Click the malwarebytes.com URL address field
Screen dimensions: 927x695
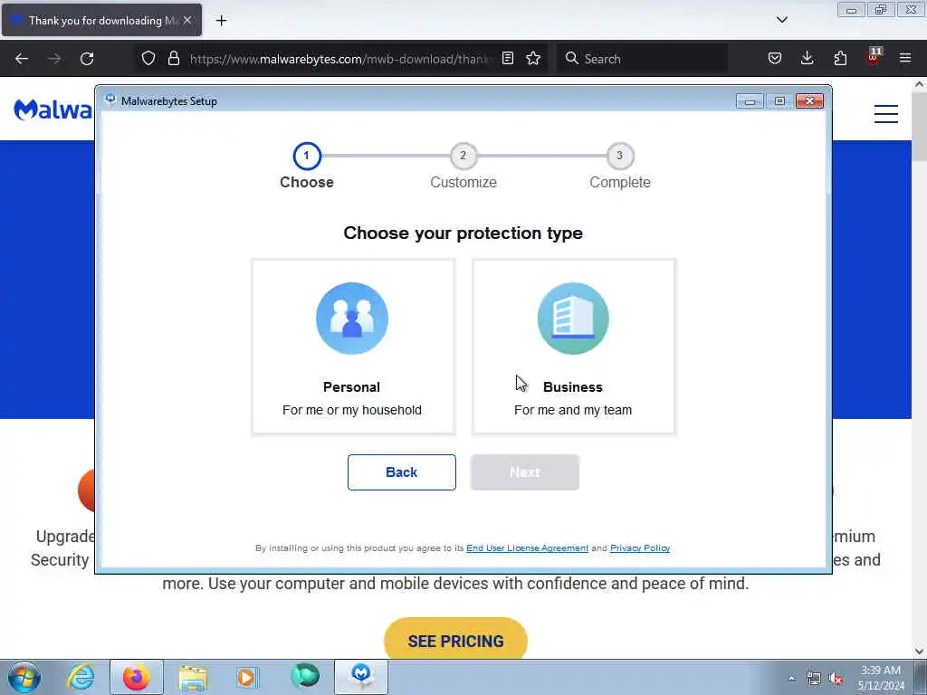tap(340, 59)
